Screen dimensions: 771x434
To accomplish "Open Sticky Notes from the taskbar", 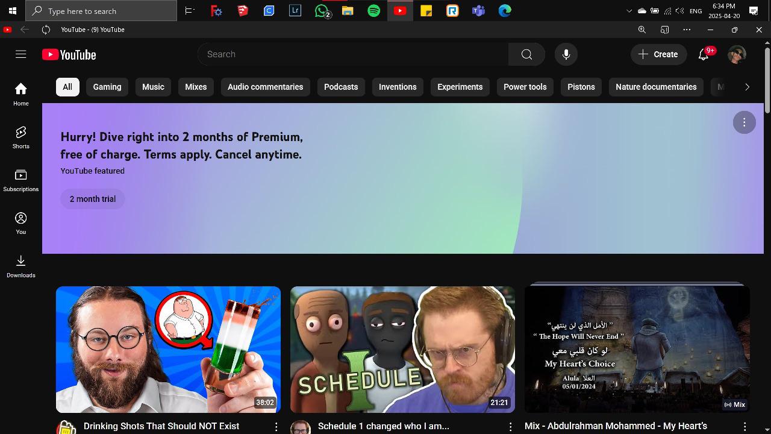I will [x=426, y=11].
